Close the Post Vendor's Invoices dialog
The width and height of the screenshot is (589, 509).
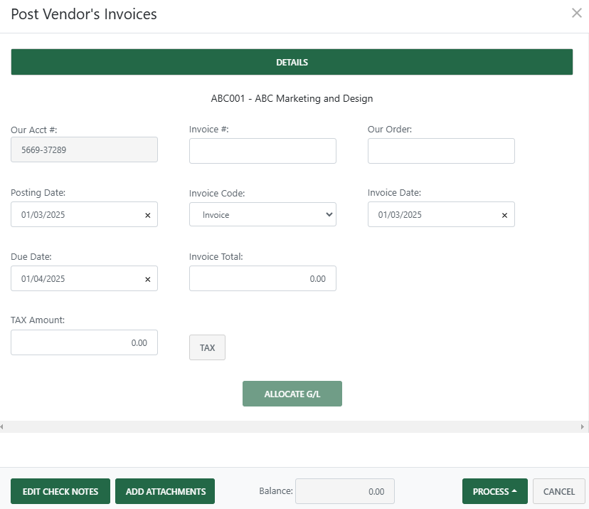[x=576, y=13]
